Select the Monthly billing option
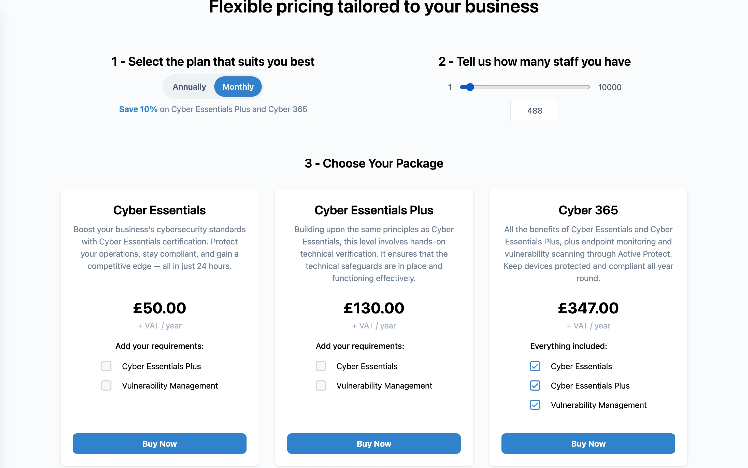Screen dimensions: 748x468 point(238,87)
